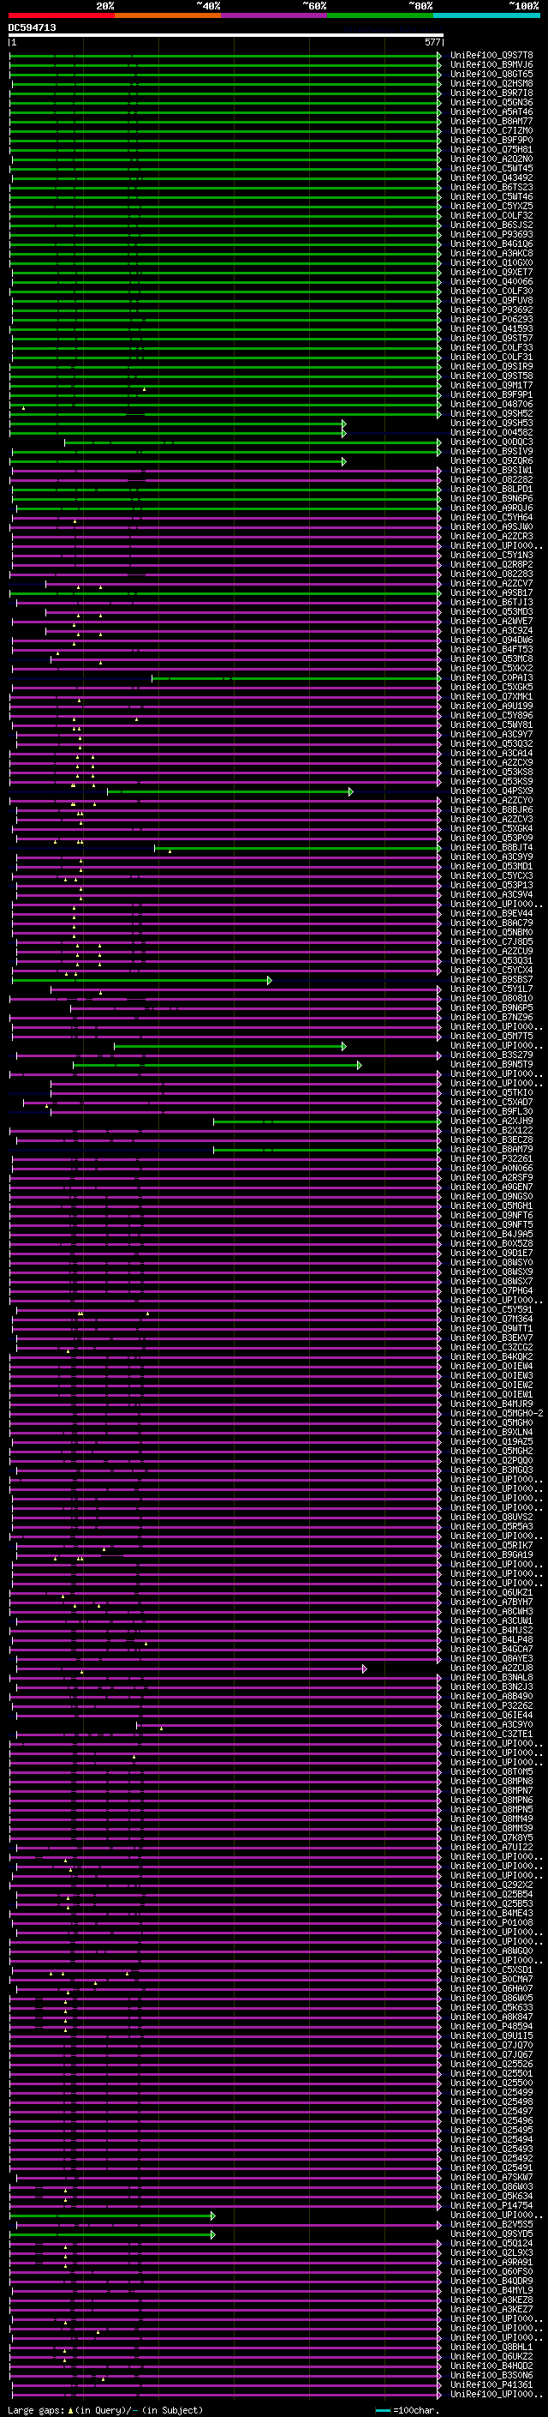
Task: Open the UniRef100_B4KQK2 entry
Action: tap(491, 1356)
